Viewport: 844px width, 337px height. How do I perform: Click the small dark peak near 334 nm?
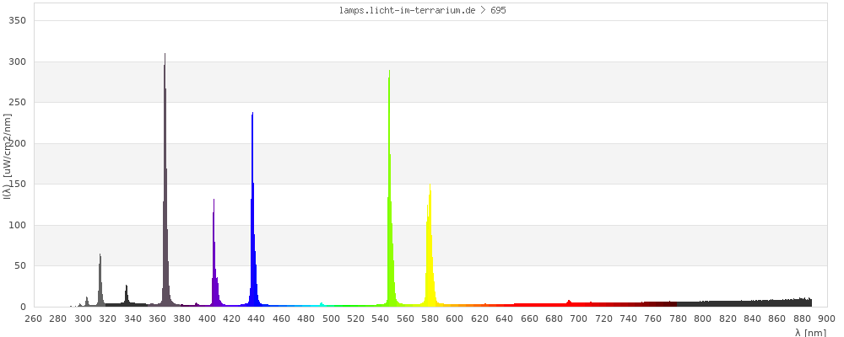coord(127,295)
